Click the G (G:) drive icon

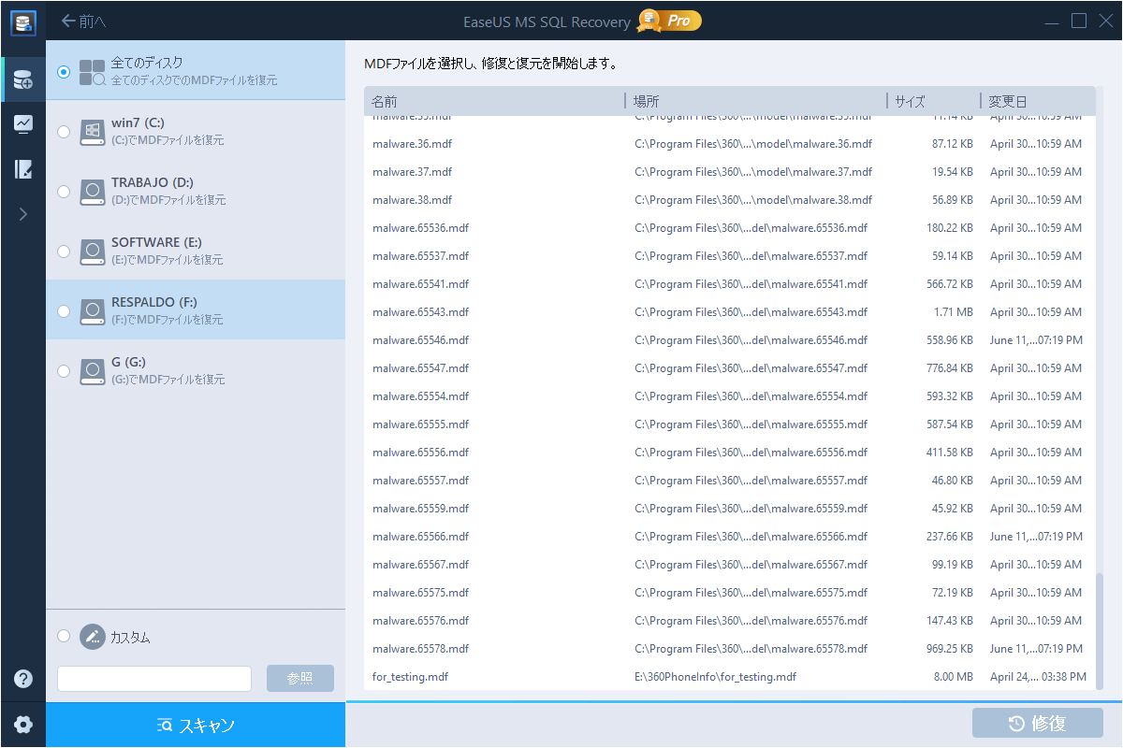[x=93, y=371]
